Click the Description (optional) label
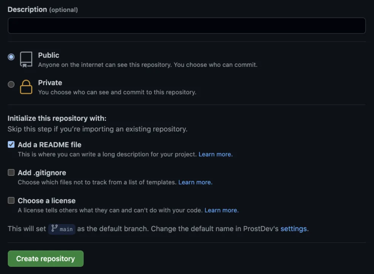The height and width of the screenshot is (274, 374). [x=43, y=10]
